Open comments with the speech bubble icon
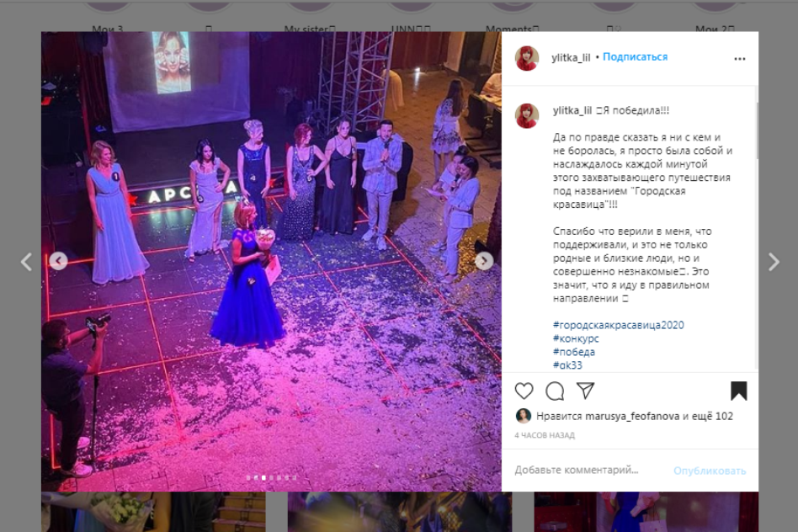This screenshot has height=532, width=798. point(555,391)
